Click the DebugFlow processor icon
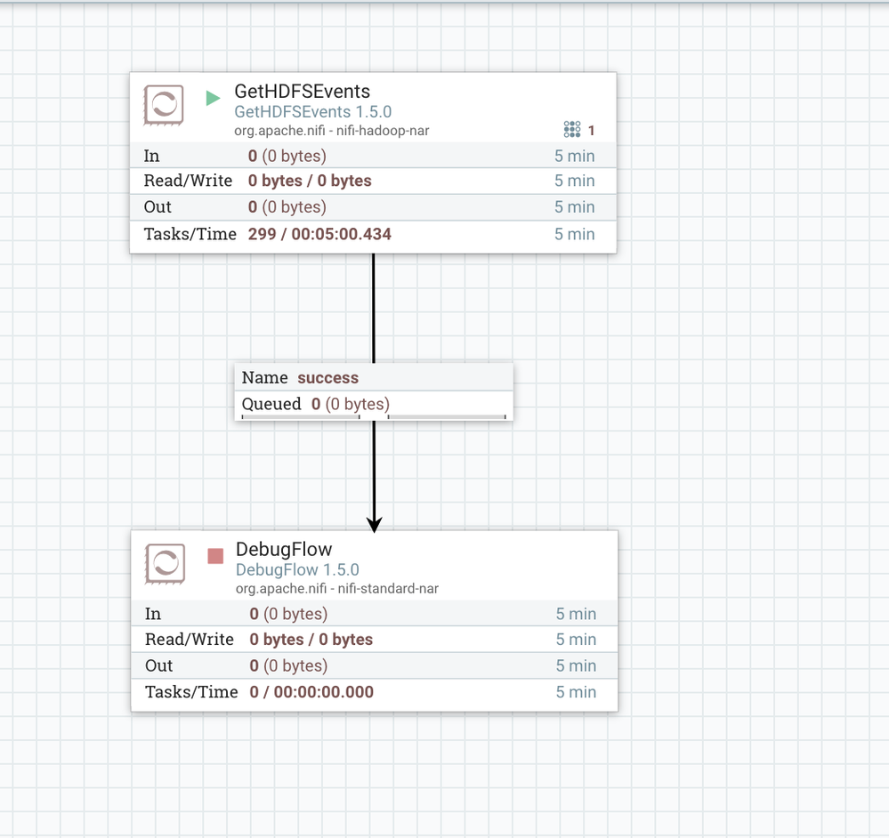The image size is (889, 838). point(165,563)
